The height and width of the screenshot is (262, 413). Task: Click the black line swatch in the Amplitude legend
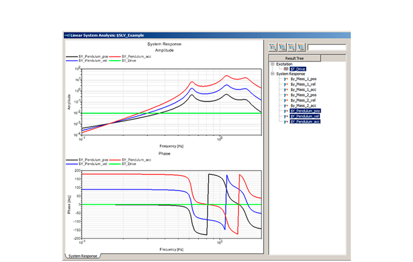(72, 57)
